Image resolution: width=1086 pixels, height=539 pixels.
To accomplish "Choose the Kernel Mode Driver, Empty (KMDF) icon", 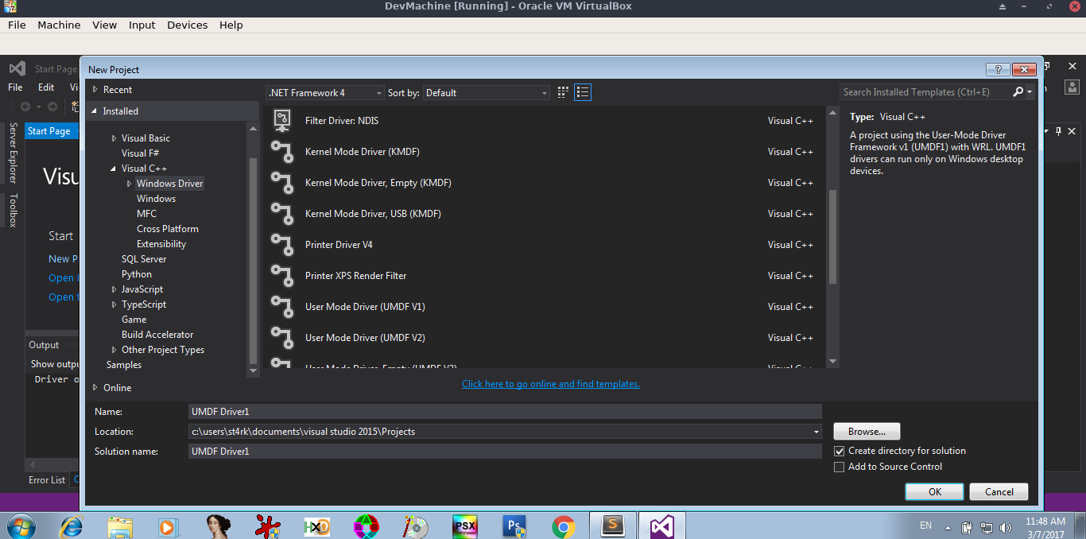I will [x=281, y=183].
